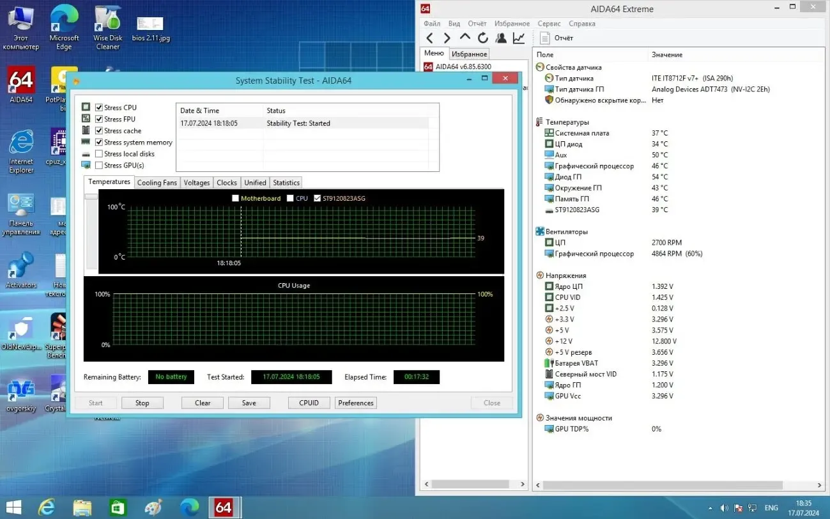The width and height of the screenshot is (830, 519).
Task: Click the Refresh icon in AIDA64 toolbar
Action: 482,38
